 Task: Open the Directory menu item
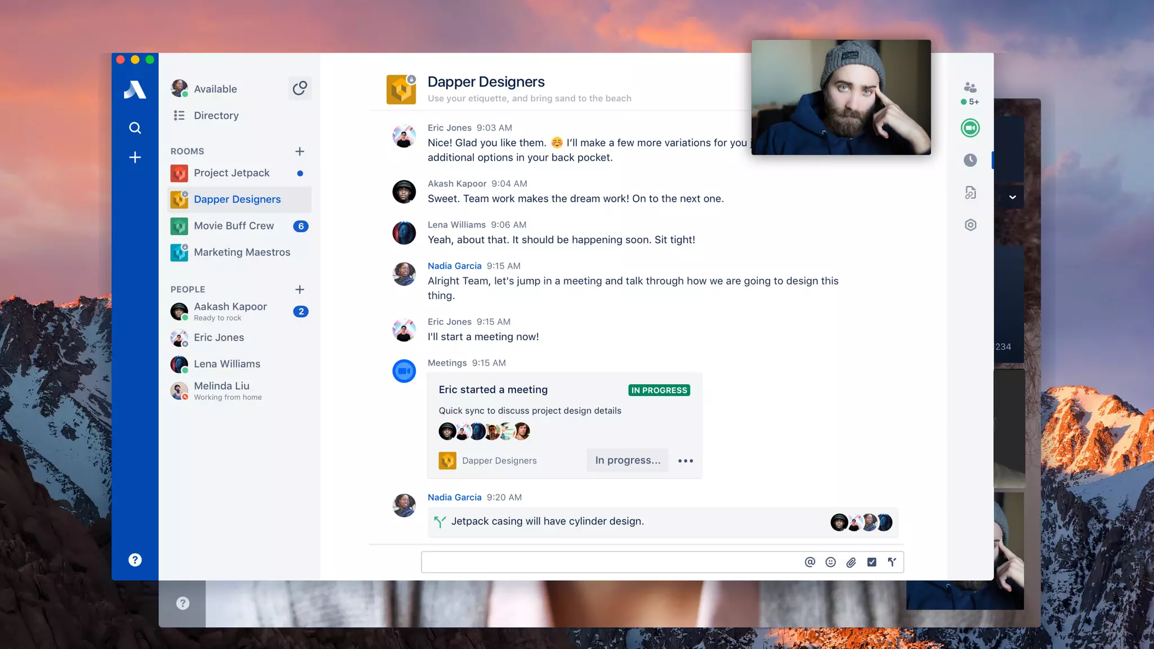tap(216, 115)
